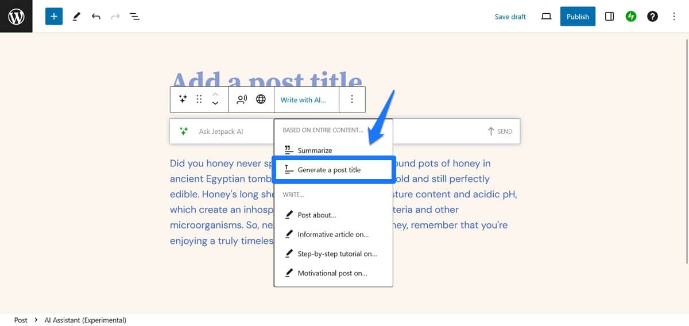Open the change tone dropdown
The image size is (689, 326).
click(242, 99)
